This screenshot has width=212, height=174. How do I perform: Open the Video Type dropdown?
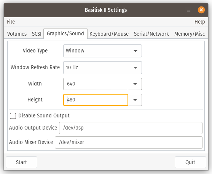point(102,51)
